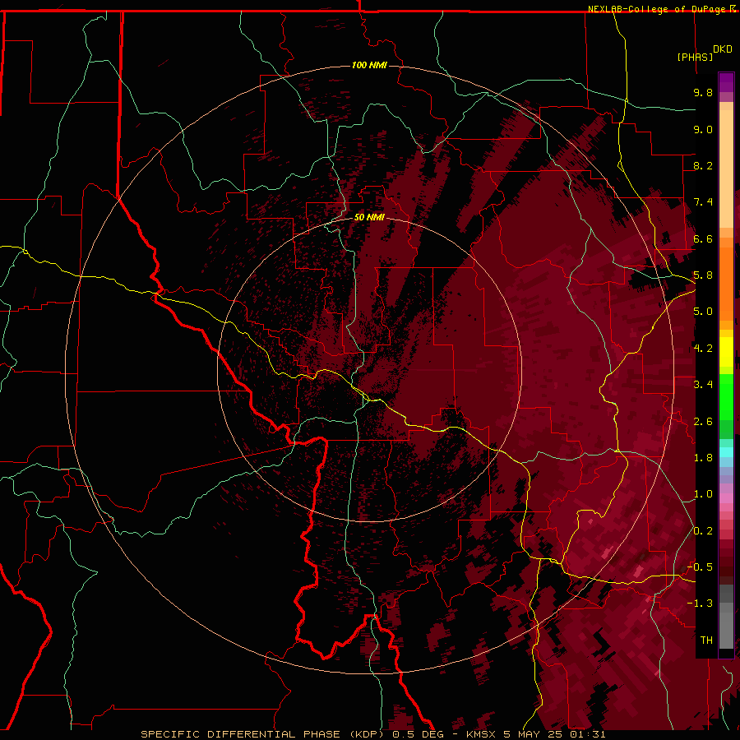Click the 100 NMI range ring label
The height and width of the screenshot is (740, 740).
(369, 65)
